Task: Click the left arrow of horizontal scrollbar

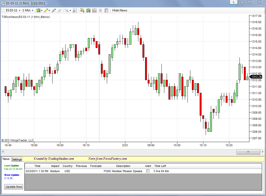Action: point(3,152)
